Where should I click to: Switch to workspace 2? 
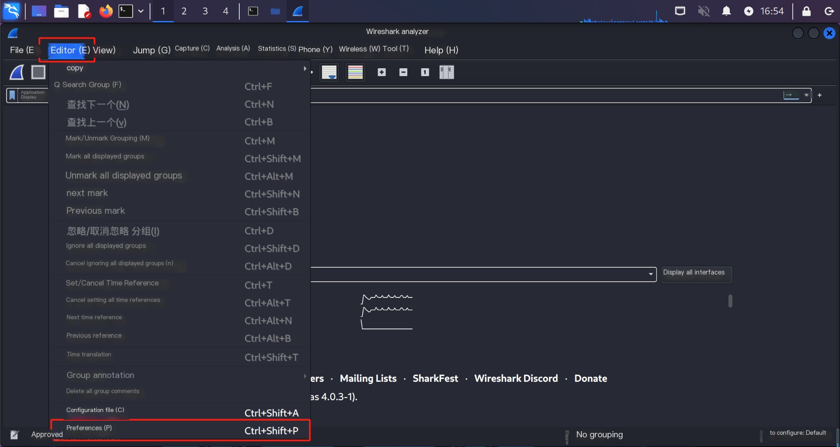point(184,11)
